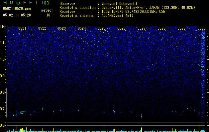Click the 0527 time marker
The image size is (209, 132).
point(142,28)
